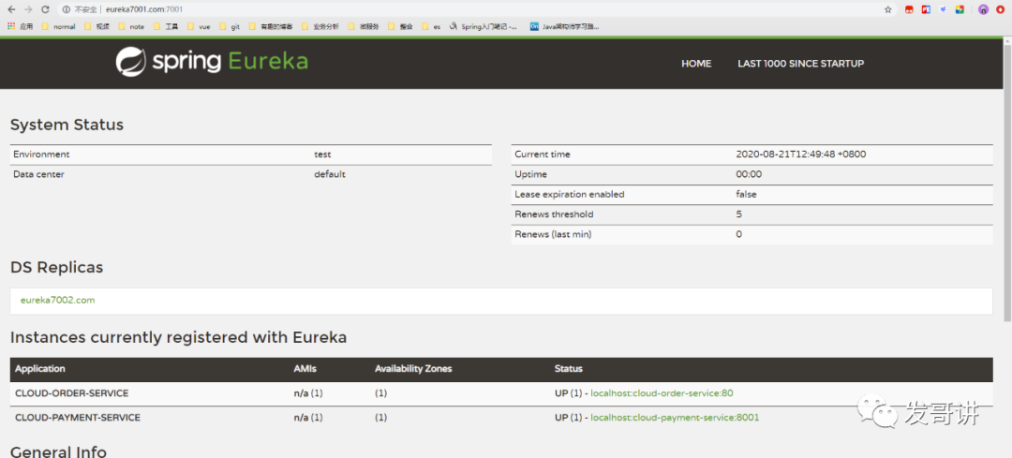This screenshot has width=1012, height=458.
Task: Open the vue bookmark folder
Action: tap(200, 26)
